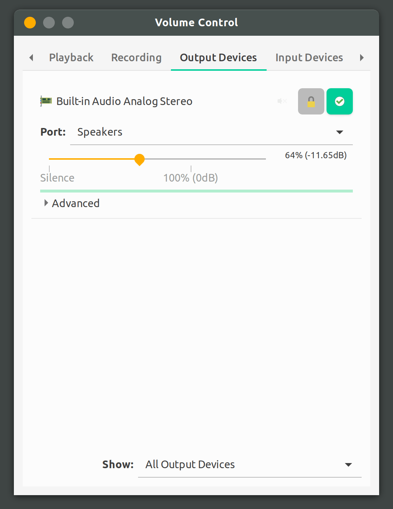This screenshot has width=393, height=509.
Task: Switch to the Input Devices tab
Action: (309, 58)
